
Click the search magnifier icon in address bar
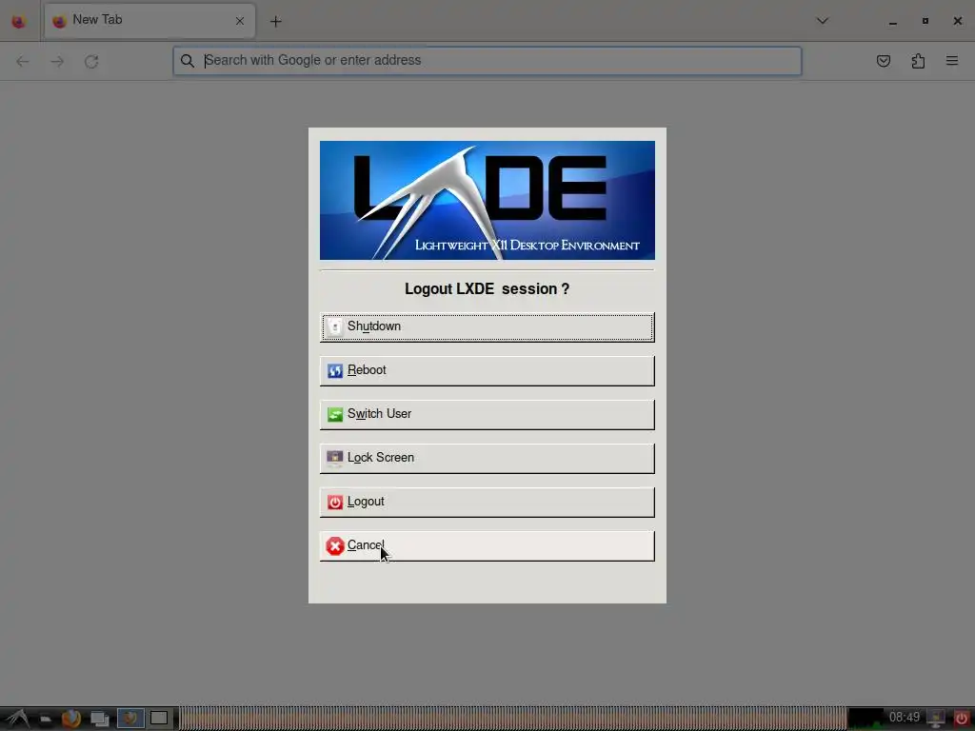pyautogui.click(x=188, y=61)
